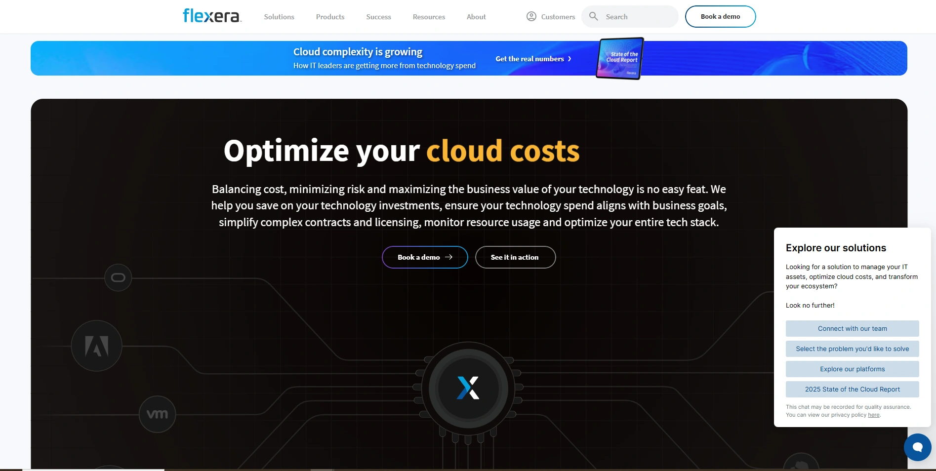
Task: Click the Flexera logo
Action: (x=211, y=15)
